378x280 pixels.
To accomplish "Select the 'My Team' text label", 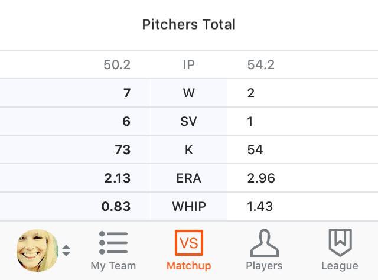I will point(113,266).
